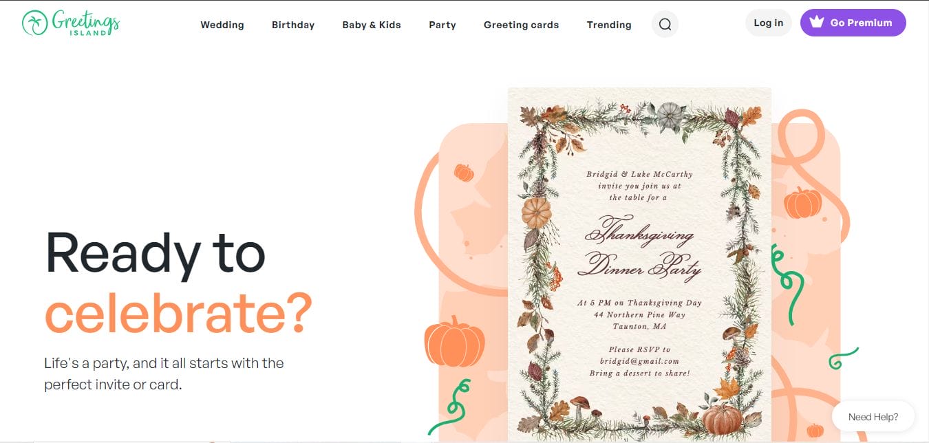Click the tiny pumpkin left of the card top
Screen dimensions: 929x443
464,172
